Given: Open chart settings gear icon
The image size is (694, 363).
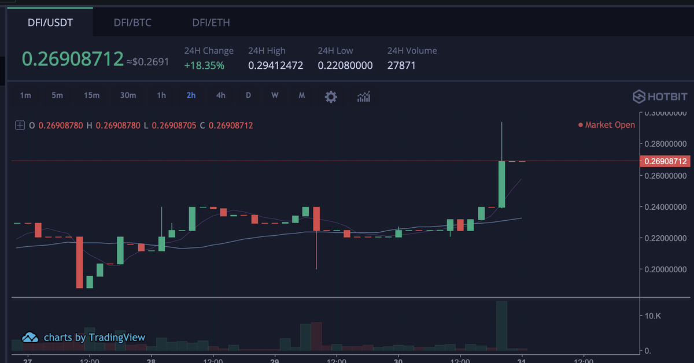Looking at the screenshot, I should 331,97.
